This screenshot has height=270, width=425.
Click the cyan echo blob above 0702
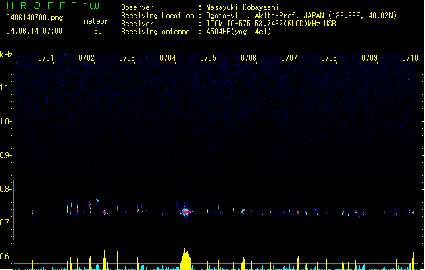click(x=97, y=201)
